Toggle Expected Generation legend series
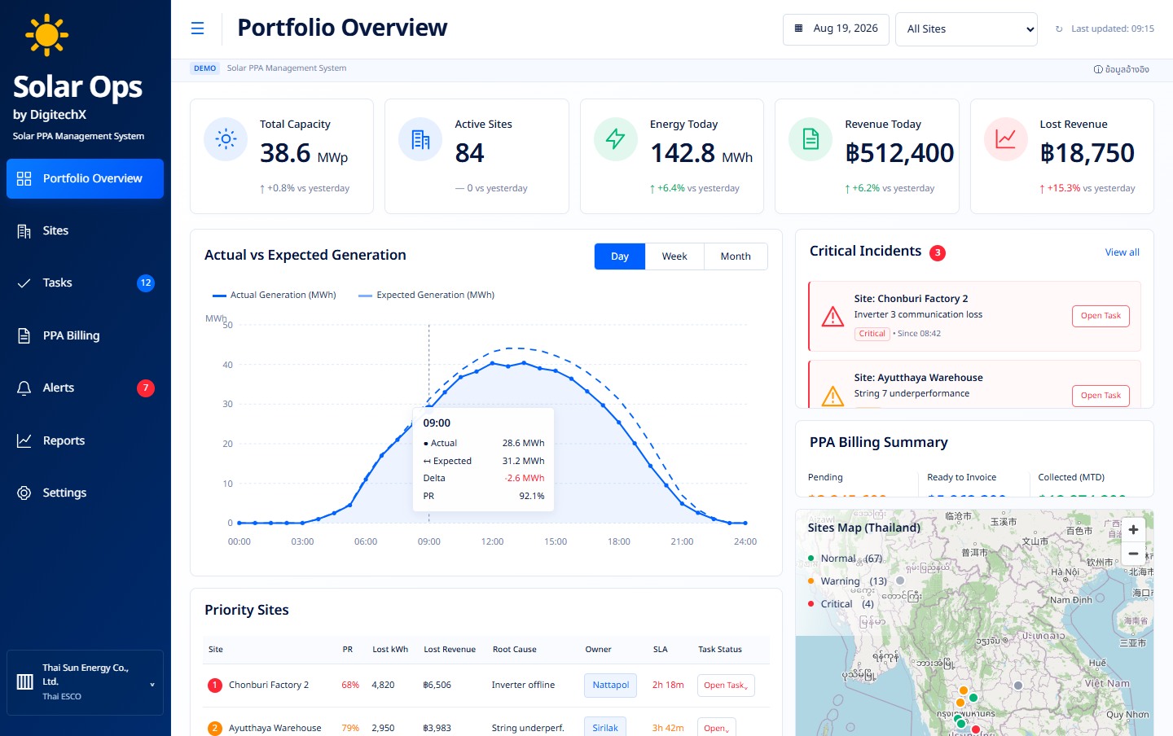 pyautogui.click(x=426, y=296)
